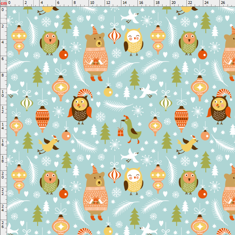Image resolution: width=235 pixels, height=235 pixels.
Task: Click the red cm unit label
Action: (x=3, y=3)
